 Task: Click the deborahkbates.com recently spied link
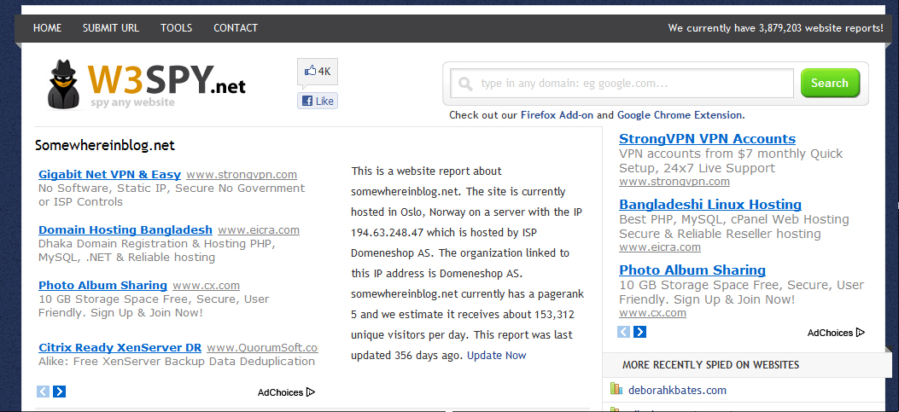[x=677, y=390]
